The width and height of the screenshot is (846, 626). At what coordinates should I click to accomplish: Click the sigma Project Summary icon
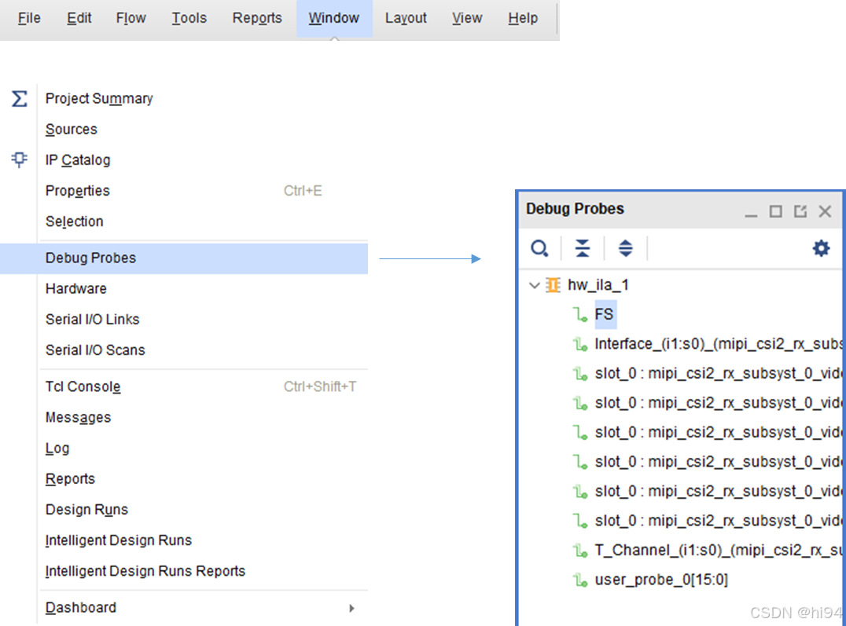click(20, 99)
